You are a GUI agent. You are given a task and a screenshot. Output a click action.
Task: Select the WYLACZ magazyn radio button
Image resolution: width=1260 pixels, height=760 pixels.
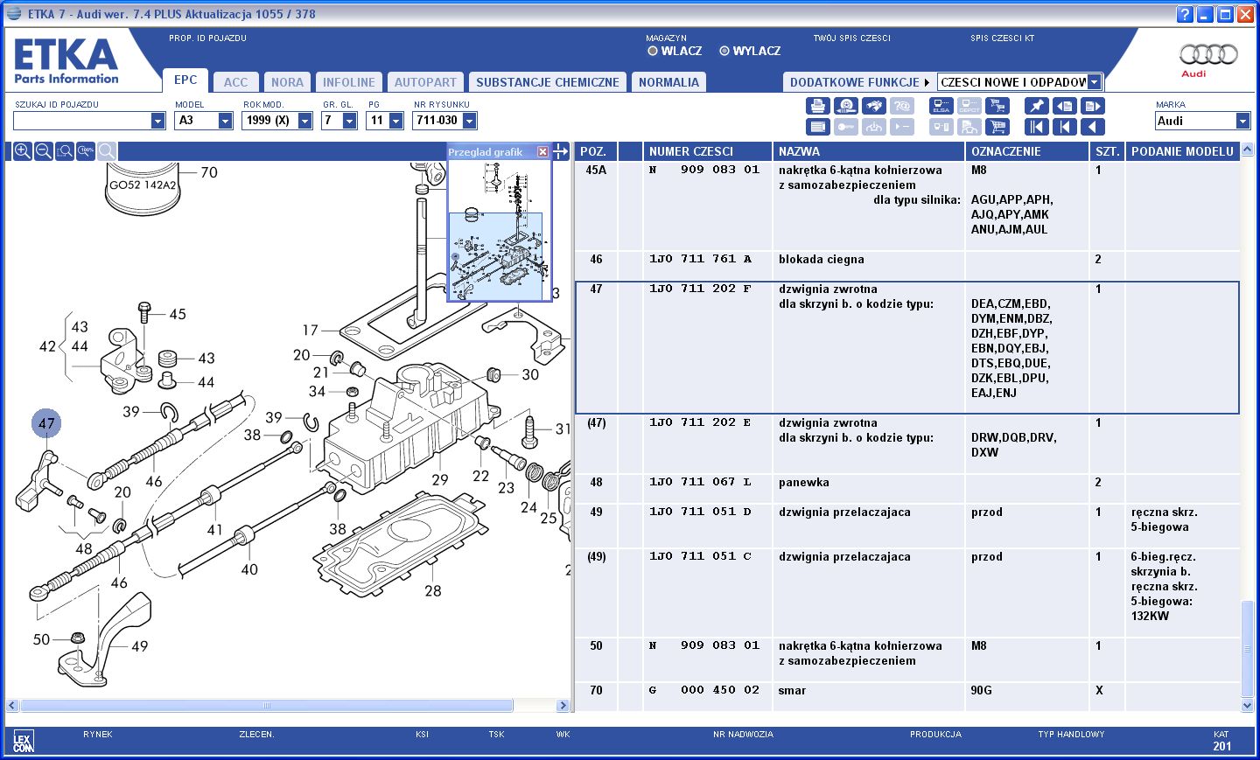tap(724, 51)
